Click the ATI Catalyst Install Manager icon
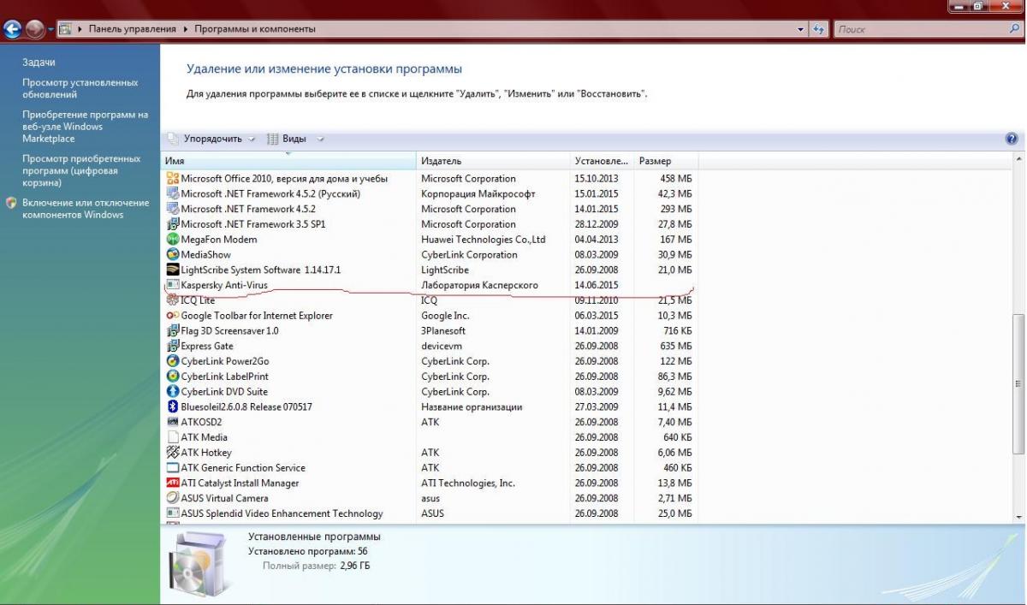Screen dimensions: 1027x605 click(173, 483)
